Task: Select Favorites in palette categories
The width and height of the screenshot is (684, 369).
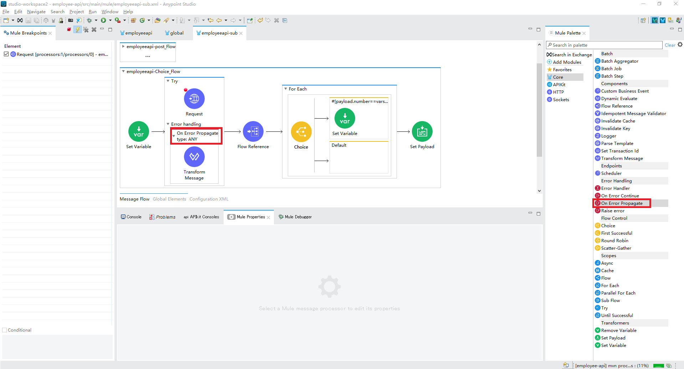Action: 559,70
